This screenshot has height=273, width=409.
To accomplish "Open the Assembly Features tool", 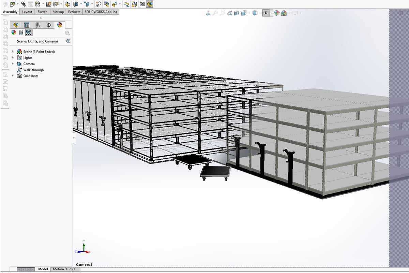I will 76,4.
